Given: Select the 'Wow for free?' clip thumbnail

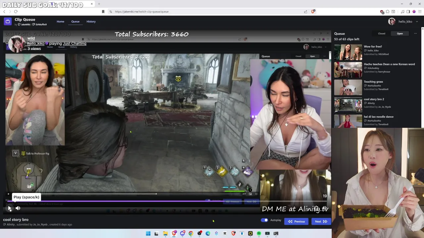Looking at the screenshot, I should (348, 52).
